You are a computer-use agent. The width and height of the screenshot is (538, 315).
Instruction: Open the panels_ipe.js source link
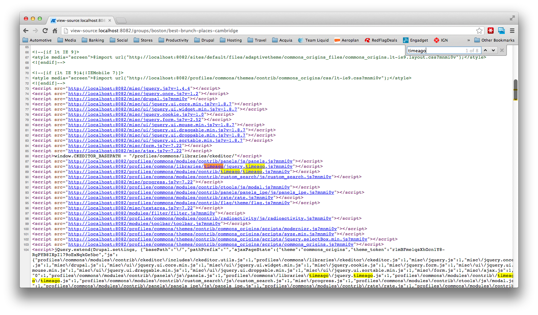[x=201, y=192]
